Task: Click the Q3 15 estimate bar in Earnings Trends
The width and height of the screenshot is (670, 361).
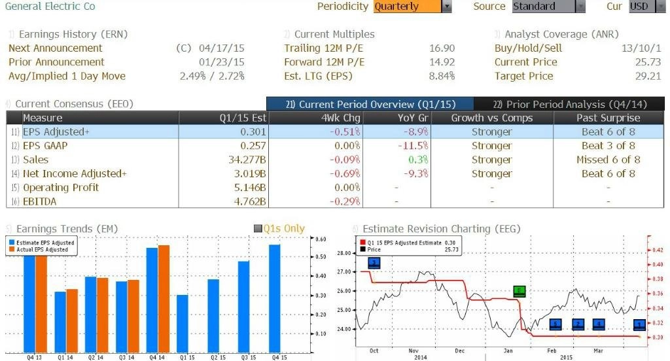Action: point(244,307)
